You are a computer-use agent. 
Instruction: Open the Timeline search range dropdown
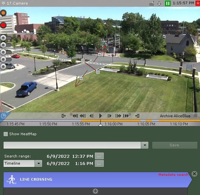click(39, 163)
